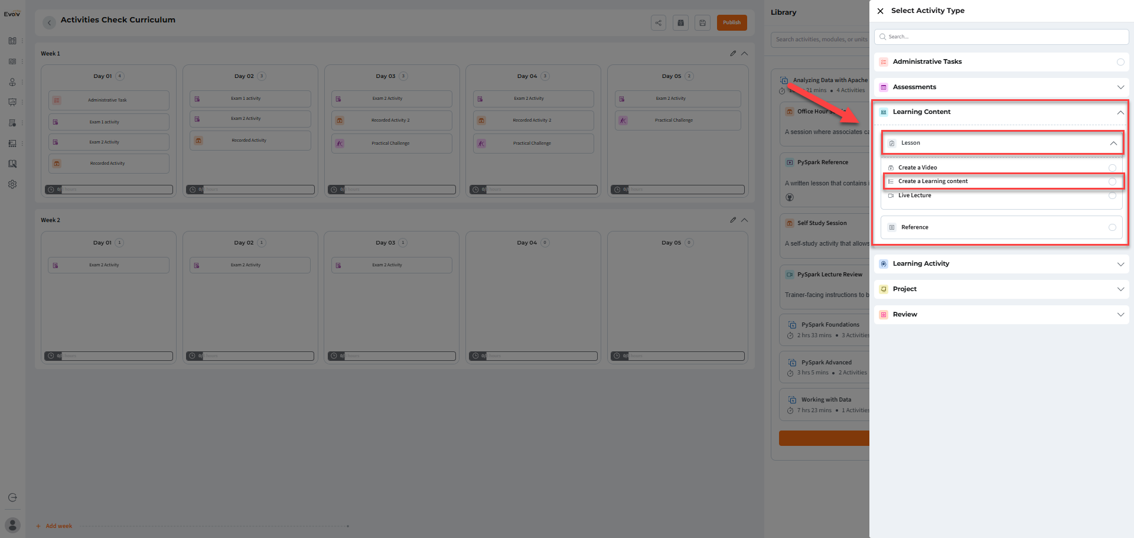Select the Administrative Tasks radio button

(x=1120, y=62)
